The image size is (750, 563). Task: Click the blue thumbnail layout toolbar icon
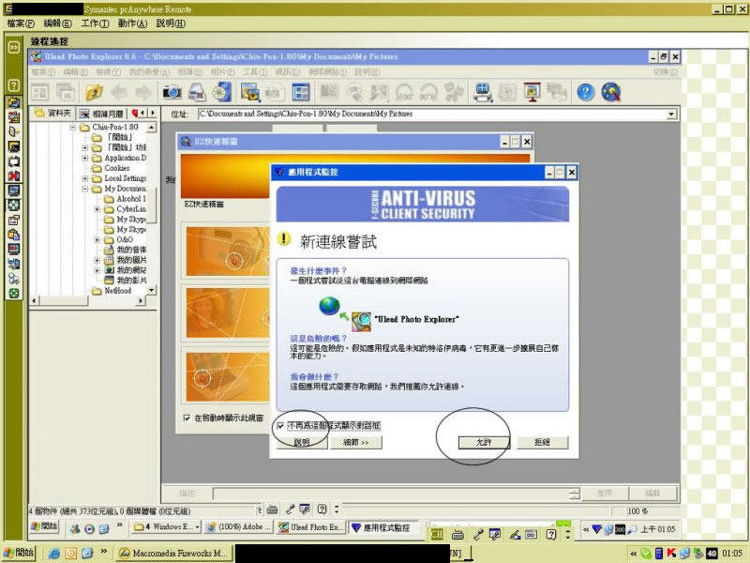click(x=301, y=92)
